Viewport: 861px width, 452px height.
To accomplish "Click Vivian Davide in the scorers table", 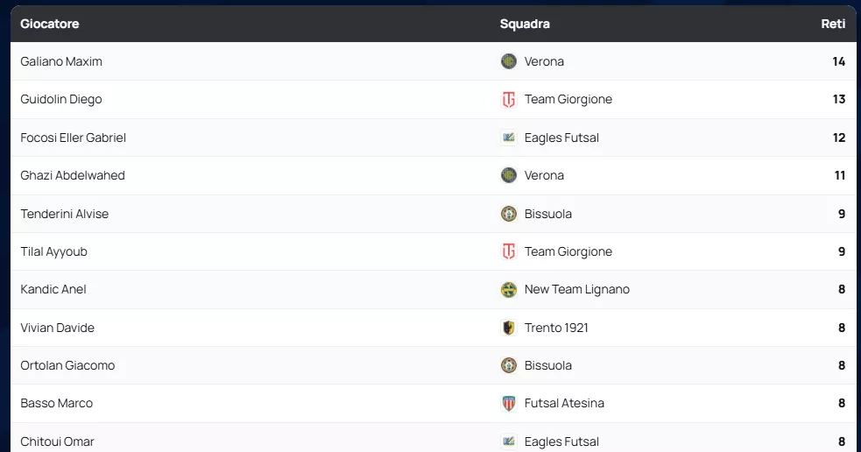I will coord(58,328).
